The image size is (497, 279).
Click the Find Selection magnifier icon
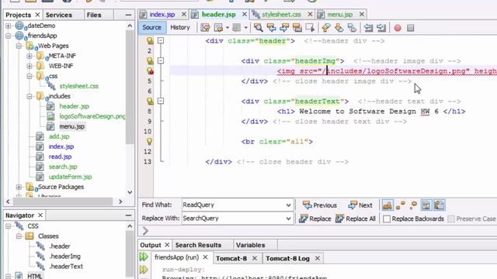258,28
